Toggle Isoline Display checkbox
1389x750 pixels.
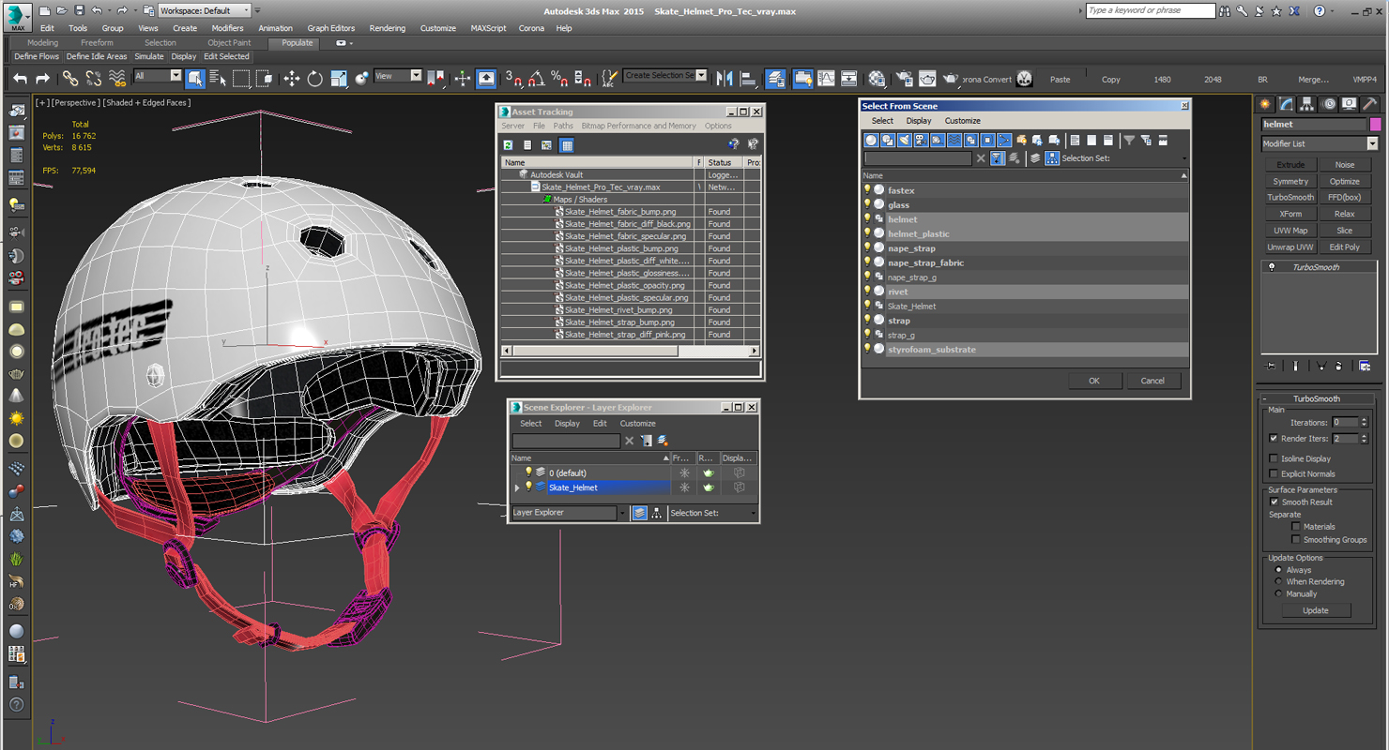tap(1274, 458)
